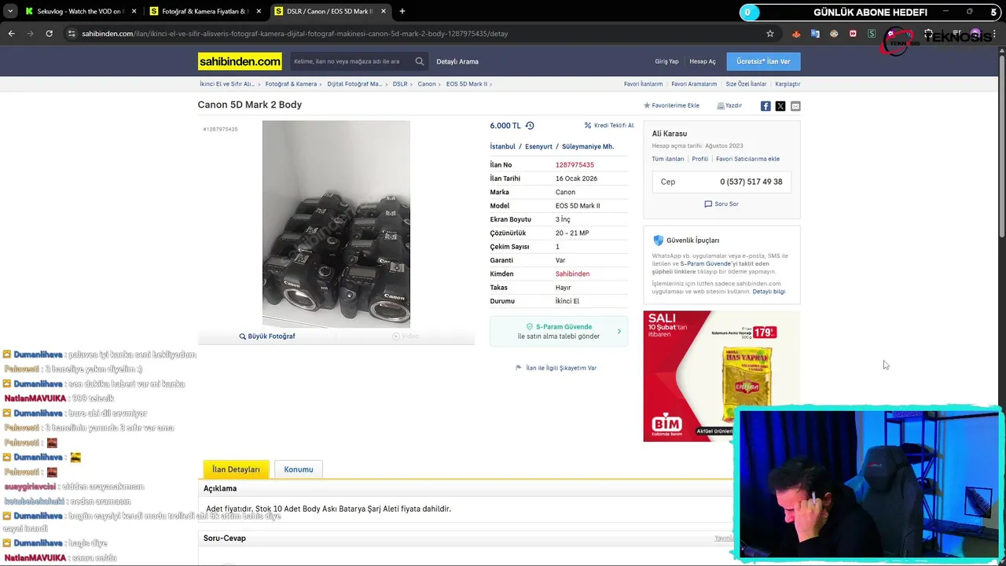Click the phone number 0 (537) 517 49 38
Screen dimensions: 1006x566
point(751,182)
